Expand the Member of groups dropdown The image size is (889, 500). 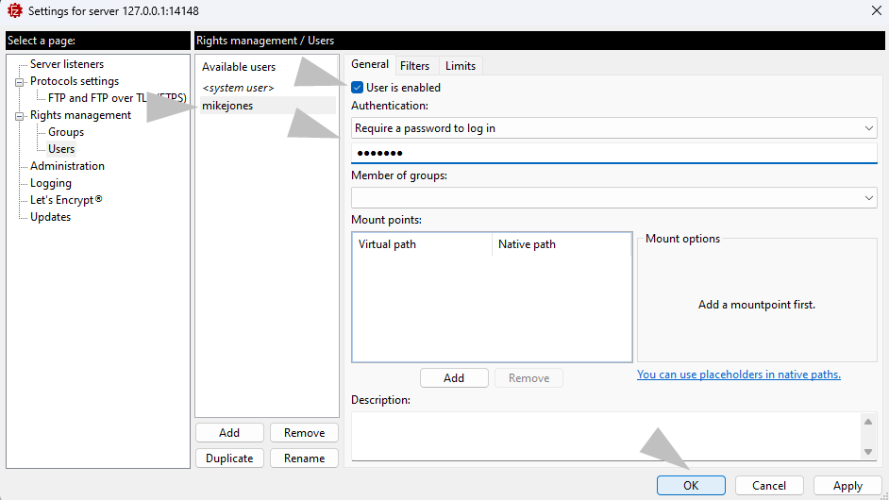point(613,198)
